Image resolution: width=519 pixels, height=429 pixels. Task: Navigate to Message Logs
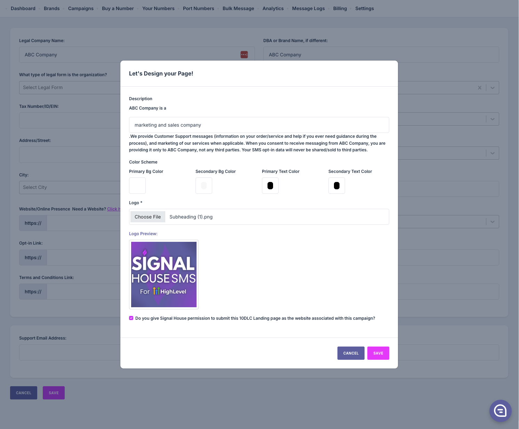308,8
